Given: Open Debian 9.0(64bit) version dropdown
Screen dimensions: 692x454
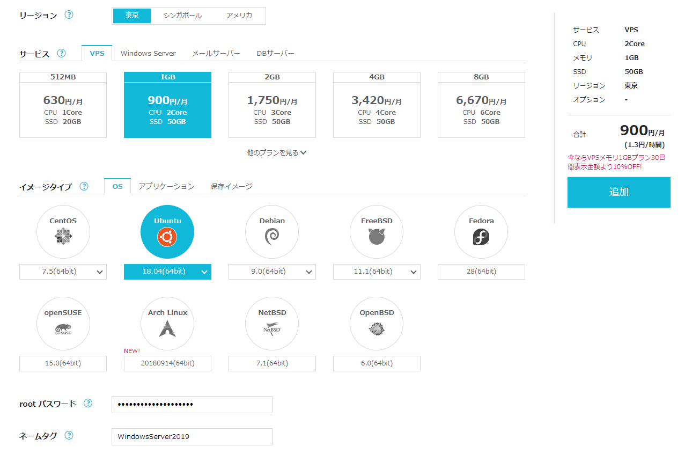Looking at the screenshot, I should pyautogui.click(x=272, y=272).
